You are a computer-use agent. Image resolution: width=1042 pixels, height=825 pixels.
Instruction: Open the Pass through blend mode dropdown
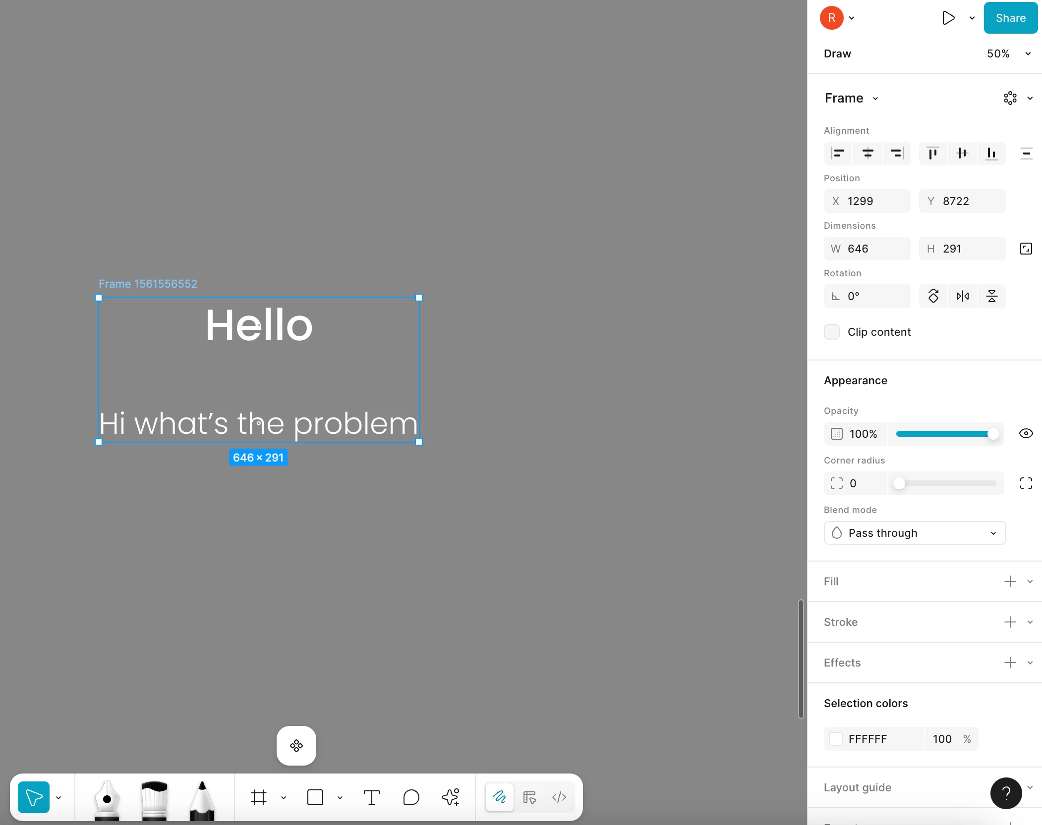pyautogui.click(x=915, y=533)
